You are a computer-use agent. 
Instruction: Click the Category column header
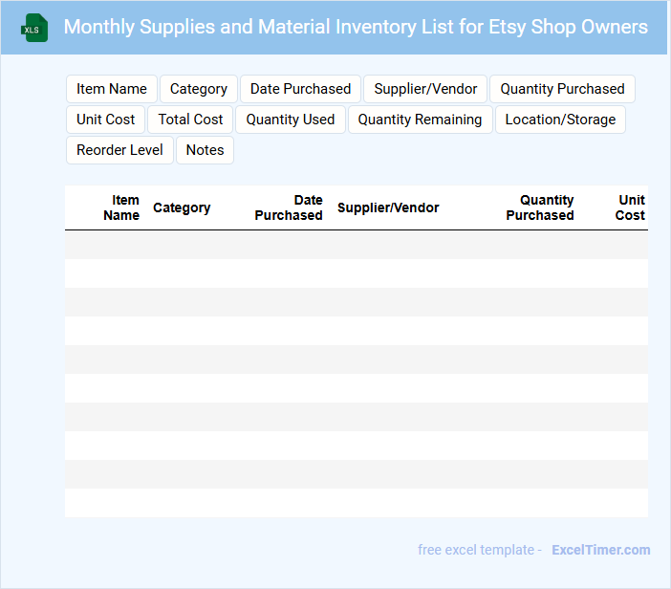(x=182, y=207)
